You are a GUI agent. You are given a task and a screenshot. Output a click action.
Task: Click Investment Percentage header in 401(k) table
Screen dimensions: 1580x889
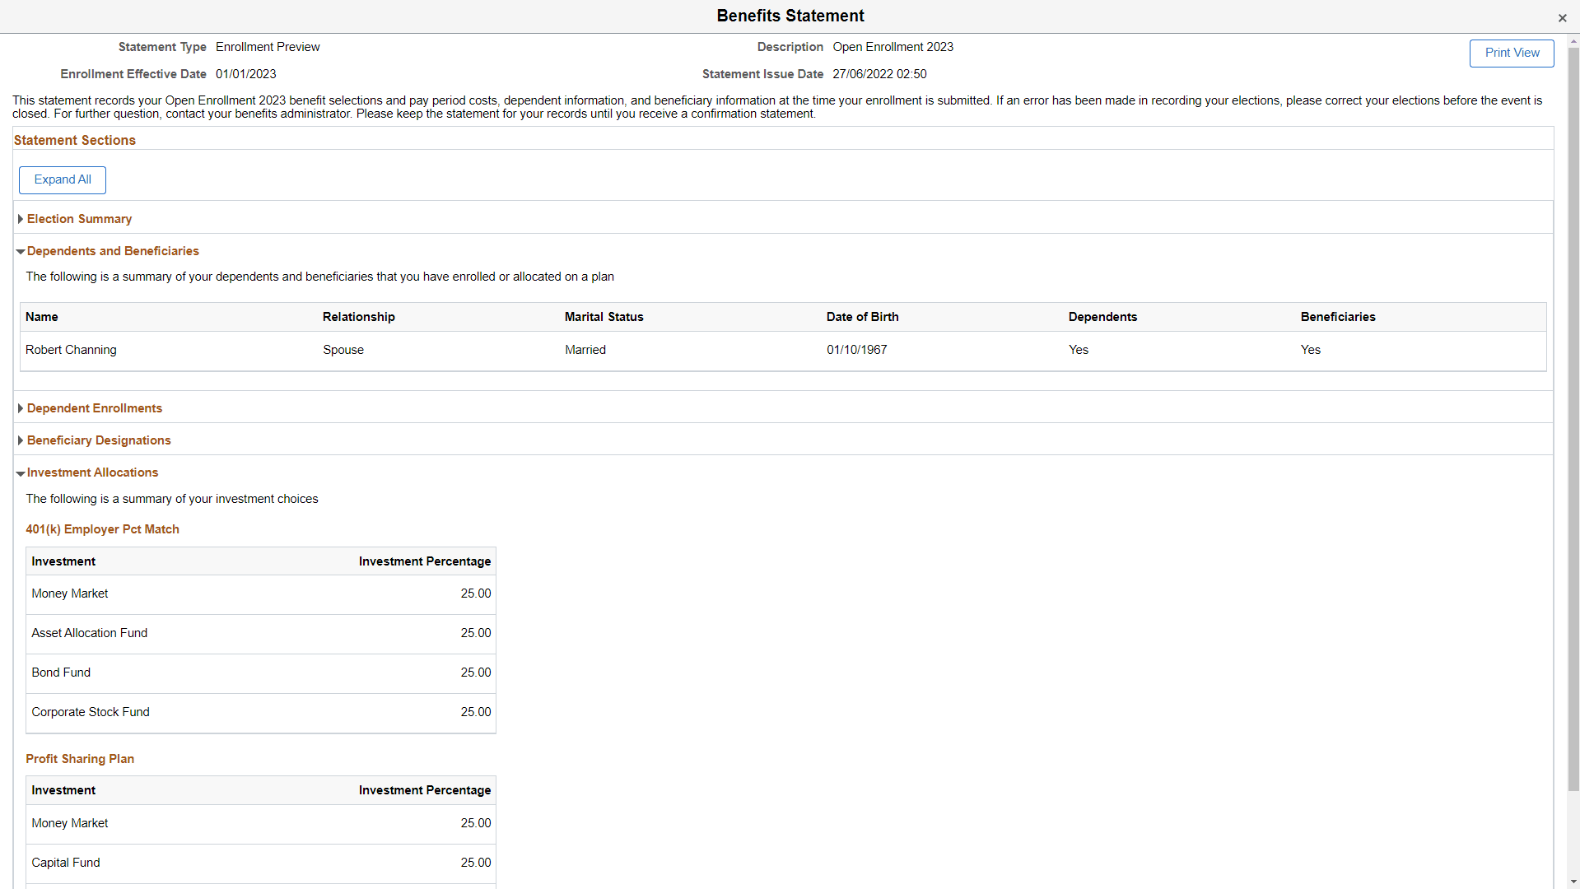point(424,561)
